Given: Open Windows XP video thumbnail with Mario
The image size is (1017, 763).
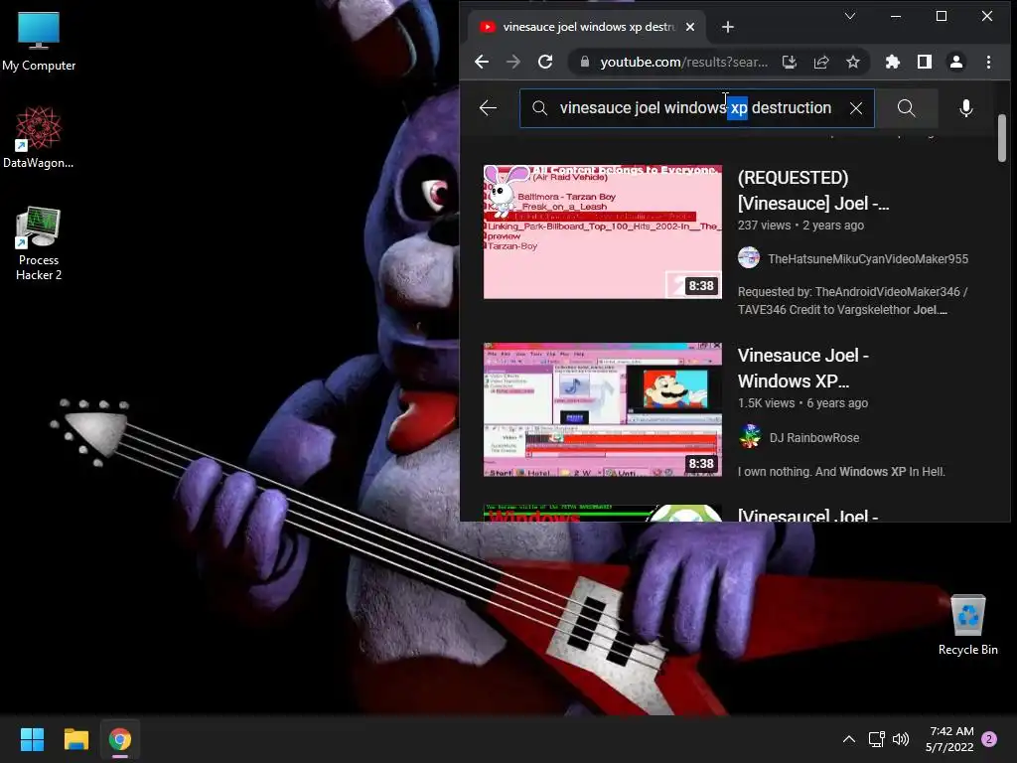Looking at the screenshot, I should click(x=603, y=410).
